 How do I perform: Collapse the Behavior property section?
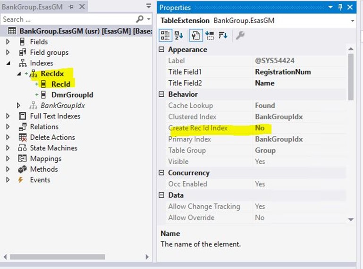click(161, 94)
